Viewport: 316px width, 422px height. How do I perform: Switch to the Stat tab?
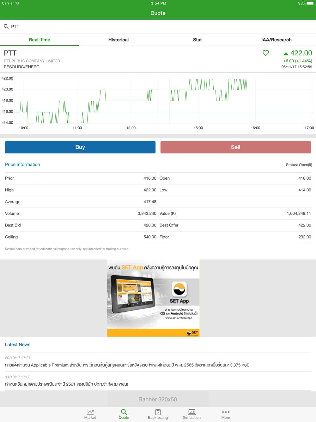(x=197, y=40)
